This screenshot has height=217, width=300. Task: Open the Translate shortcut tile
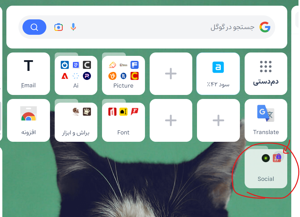266,120
